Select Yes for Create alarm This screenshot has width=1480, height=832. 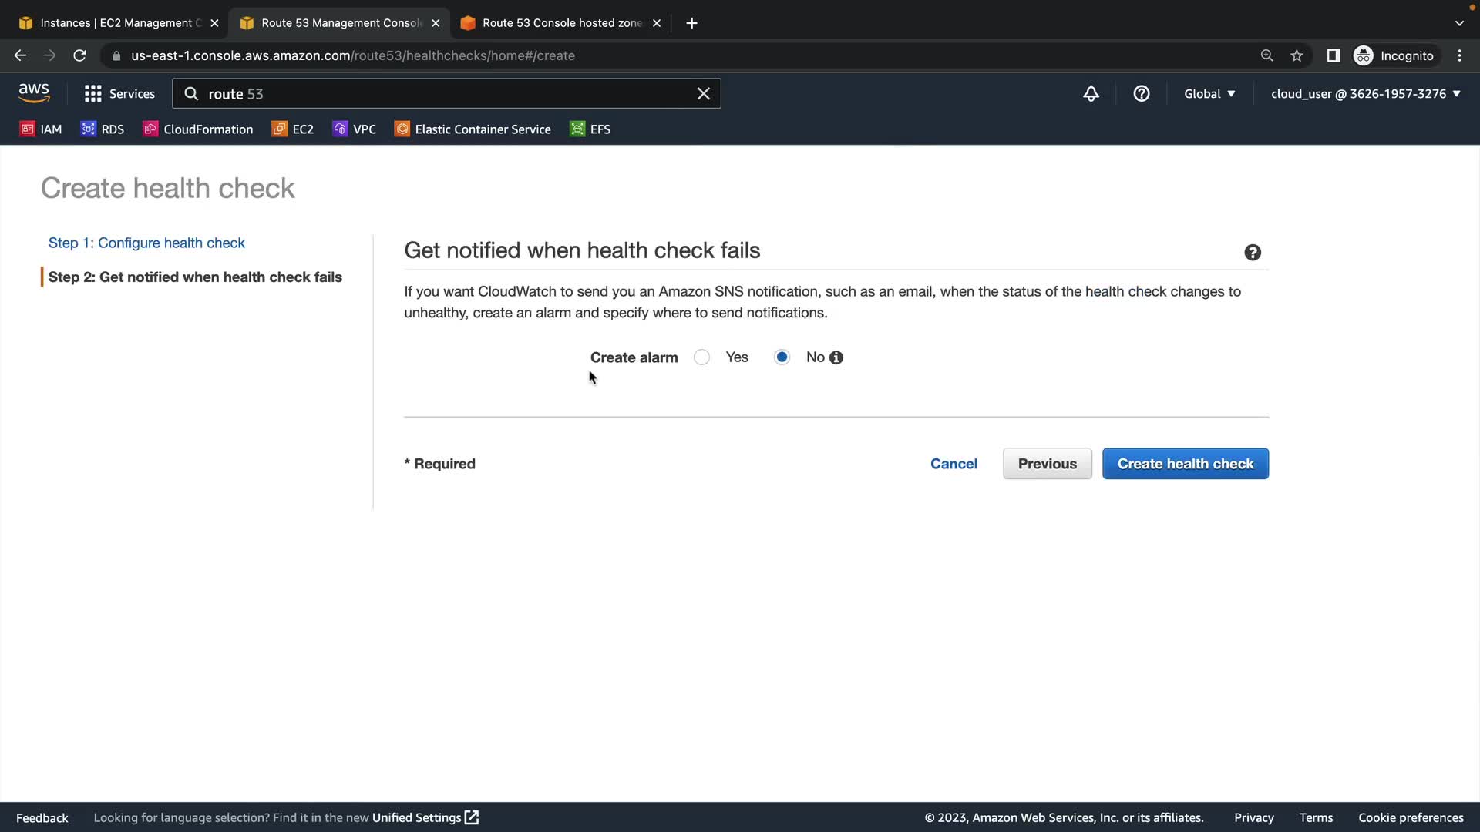click(701, 357)
